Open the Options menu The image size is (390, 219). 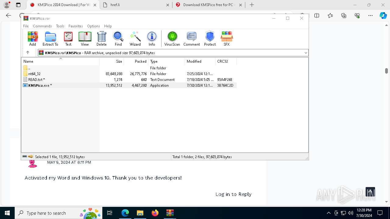click(94, 26)
